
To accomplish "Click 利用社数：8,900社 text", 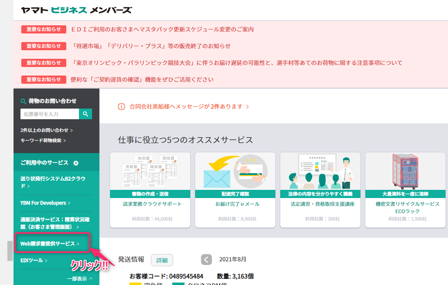I will (x=237, y=219).
